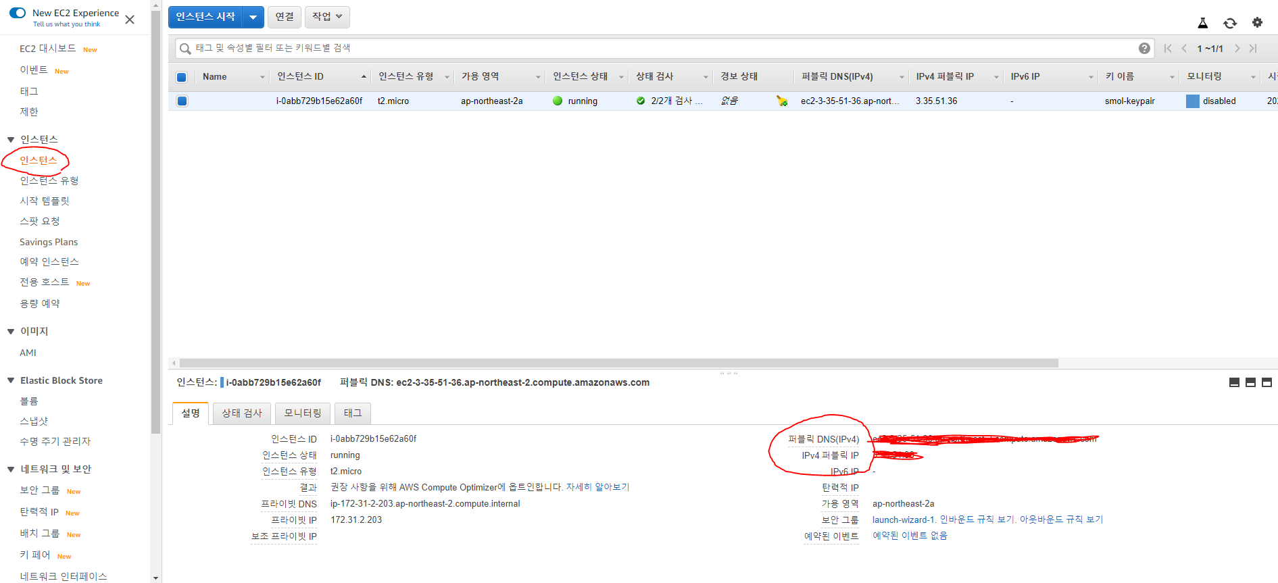Click the sidebar vertical scrollbar
1278x583 pixels.
[156, 223]
